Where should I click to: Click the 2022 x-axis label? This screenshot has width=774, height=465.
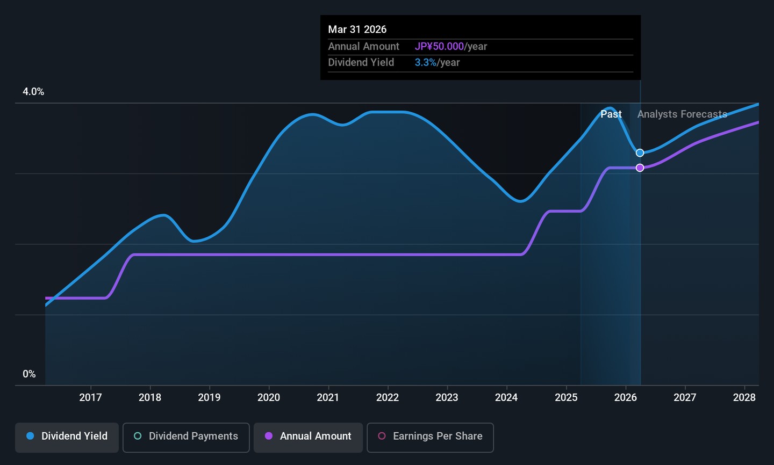(388, 397)
